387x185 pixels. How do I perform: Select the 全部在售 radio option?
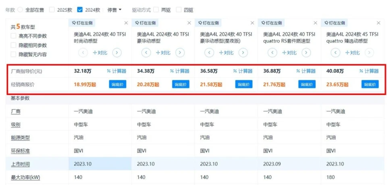coord(21,10)
